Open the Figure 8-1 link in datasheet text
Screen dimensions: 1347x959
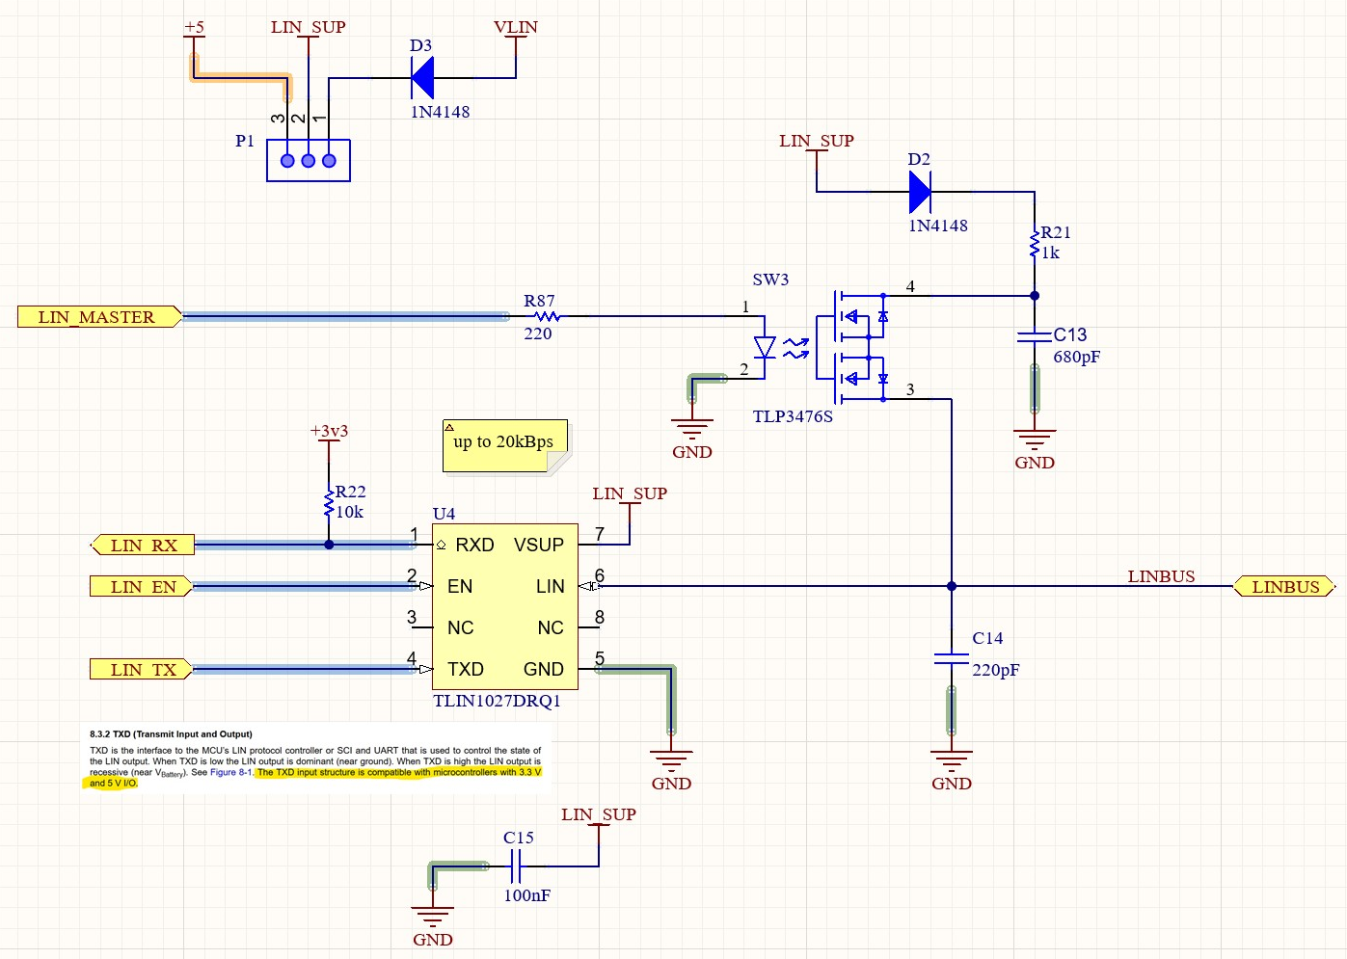(x=230, y=772)
